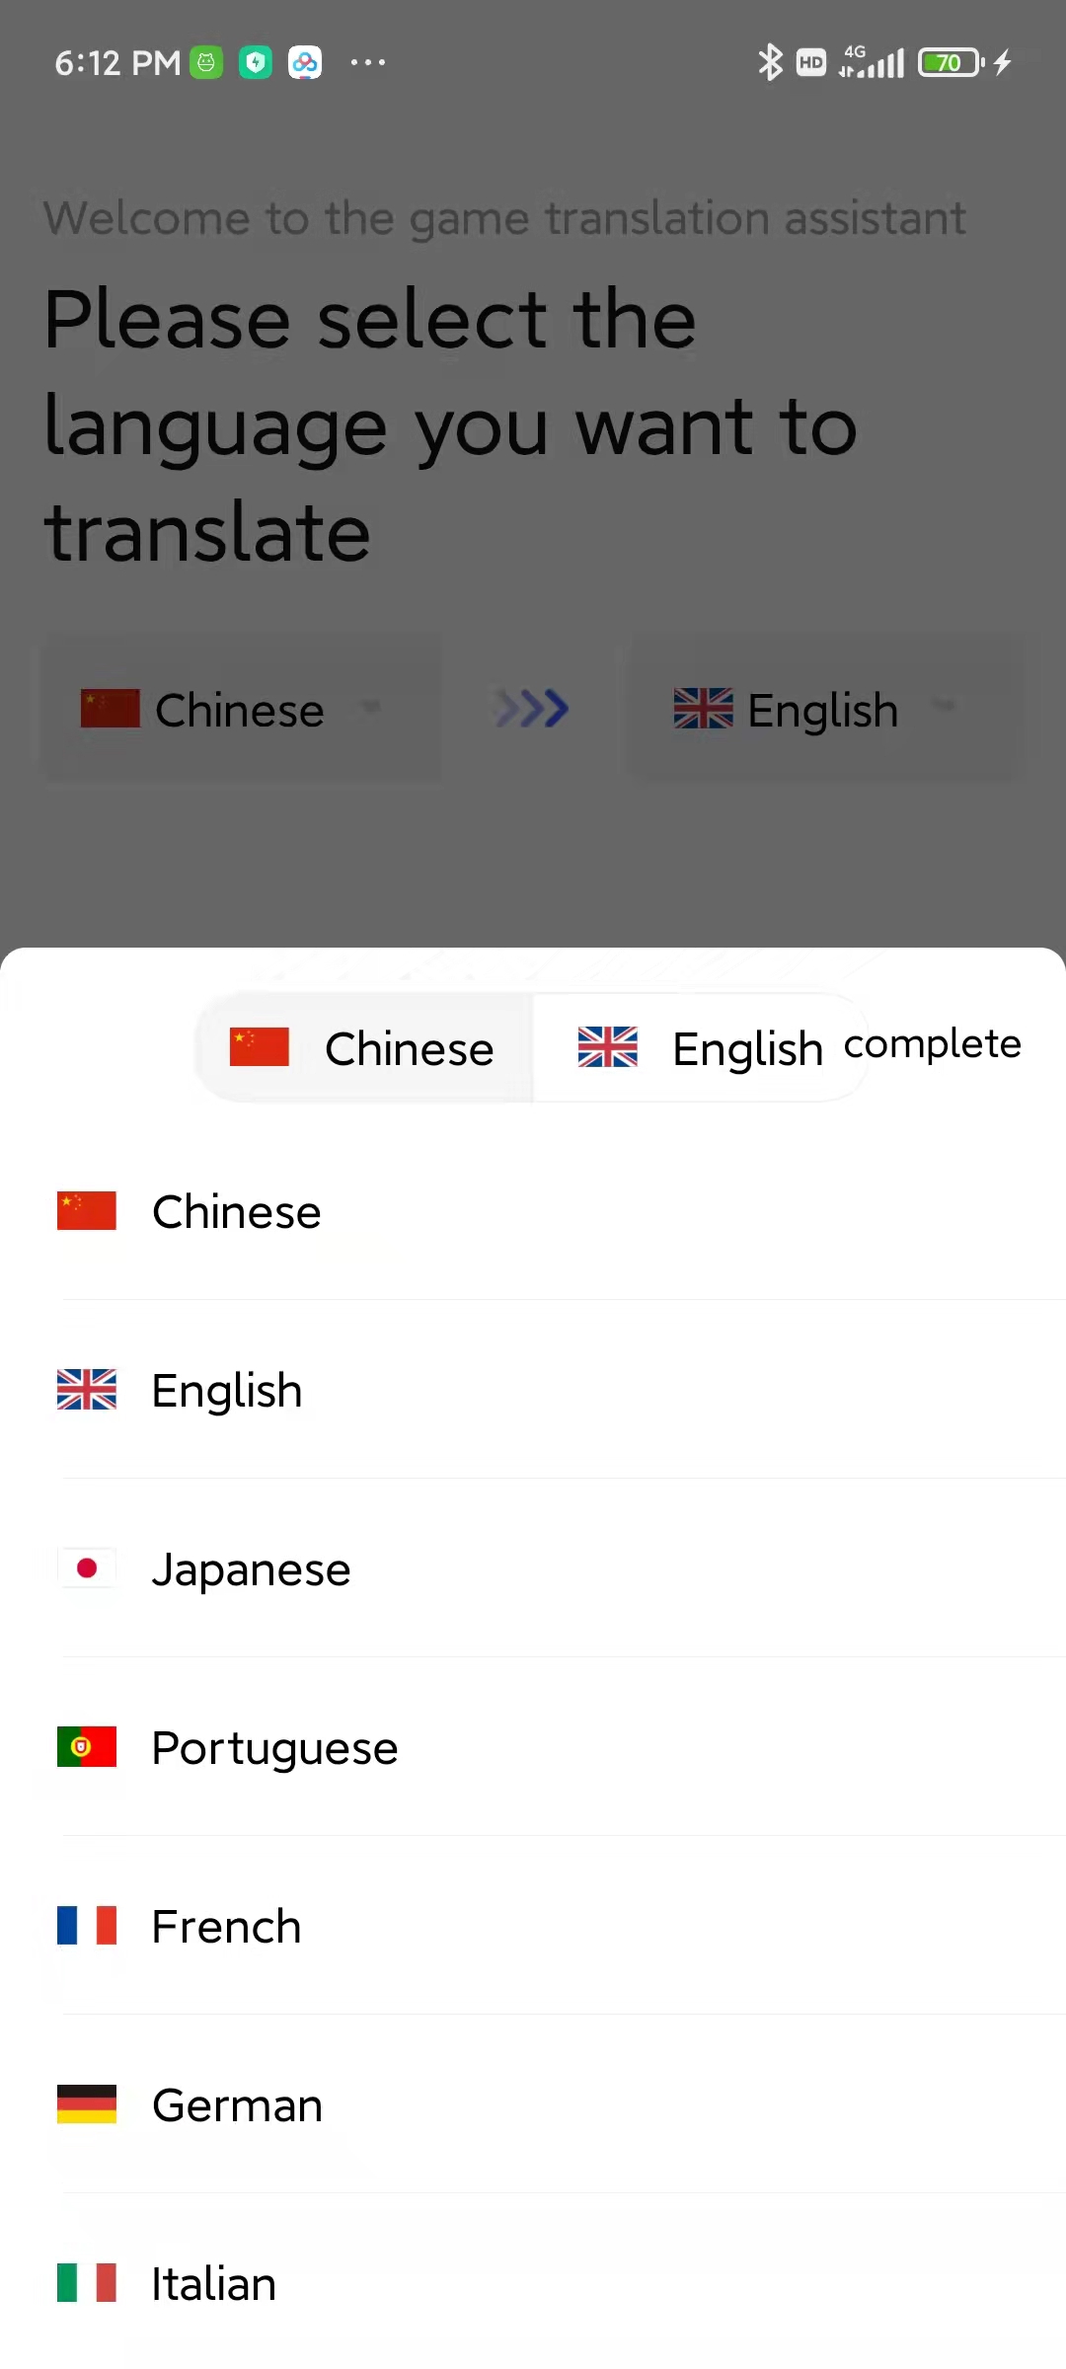This screenshot has width=1066, height=2369.
Task: Tap the Germany flag icon
Action: coord(87,2104)
